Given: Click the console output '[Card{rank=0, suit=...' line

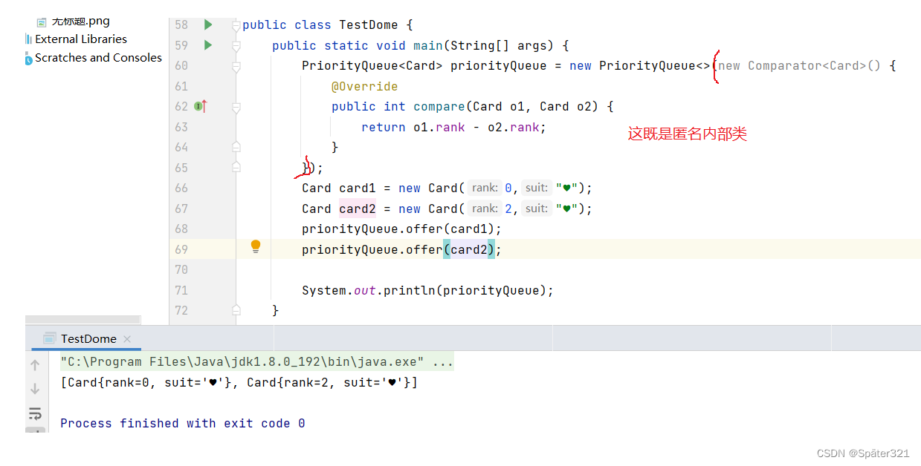Looking at the screenshot, I should (239, 383).
